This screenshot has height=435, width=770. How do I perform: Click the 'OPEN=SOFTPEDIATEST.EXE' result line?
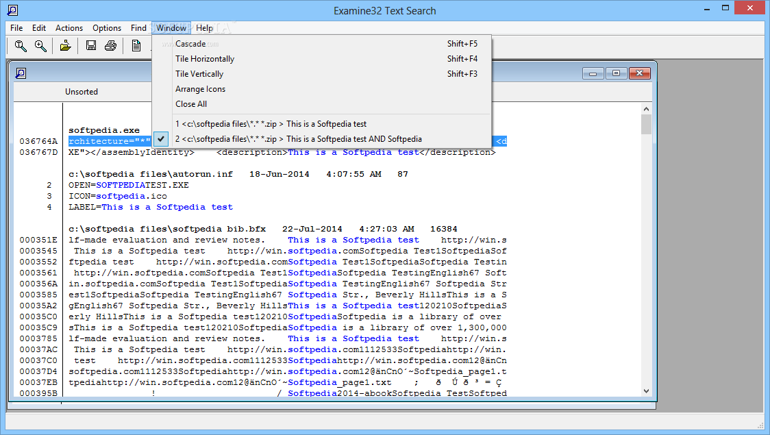(x=129, y=185)
